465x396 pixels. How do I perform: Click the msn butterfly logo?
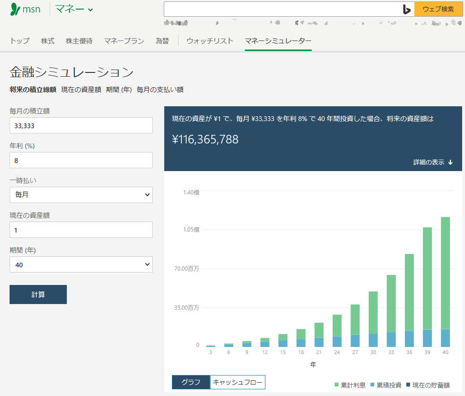click(x=16, y=10)
